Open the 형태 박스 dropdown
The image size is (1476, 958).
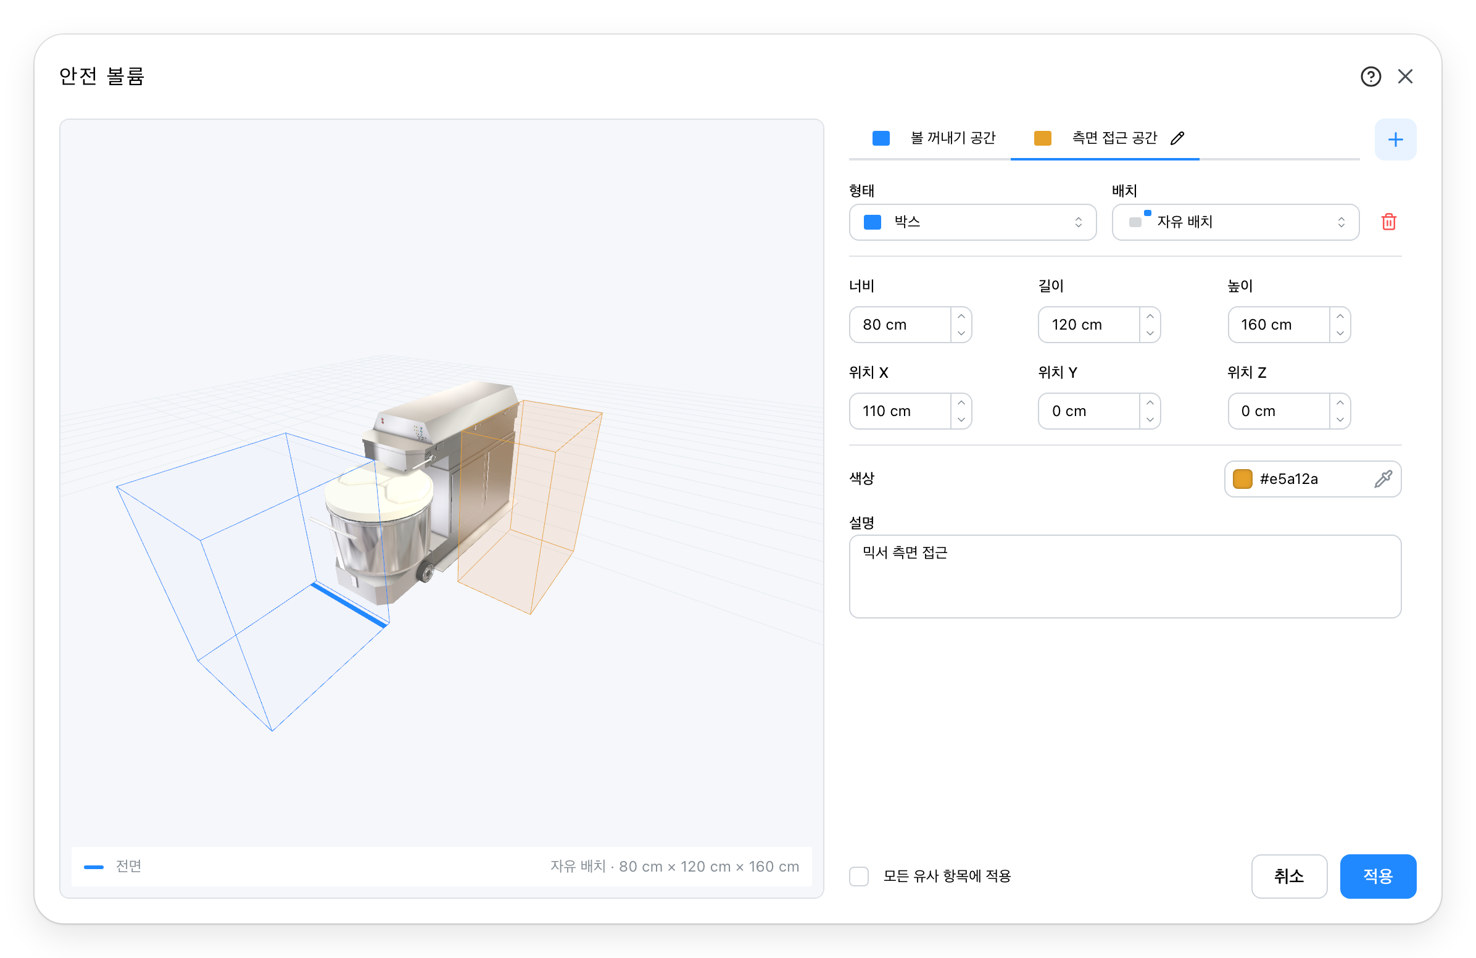972,222
